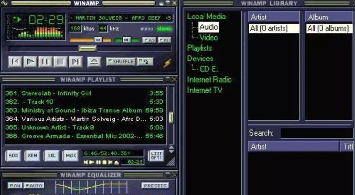Sort by lower Artist column under Search
The image size is (355, 195).
coord(293,147)
